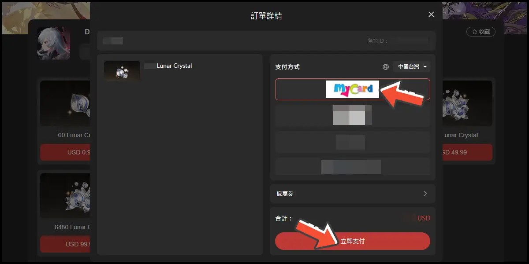This screenshot has width=529, height=264.
Task: Open the 中國台灣 region dropdown
Action: 412,67
